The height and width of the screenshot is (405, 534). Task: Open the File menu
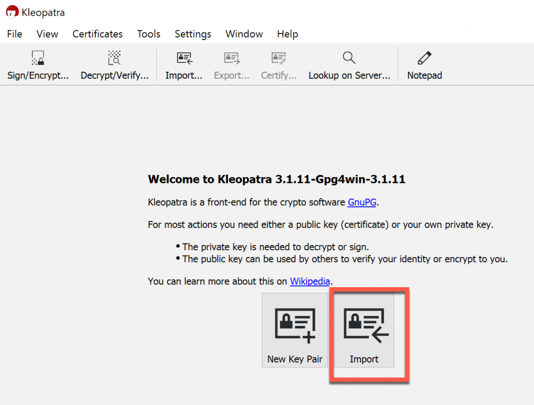point(15,34)
